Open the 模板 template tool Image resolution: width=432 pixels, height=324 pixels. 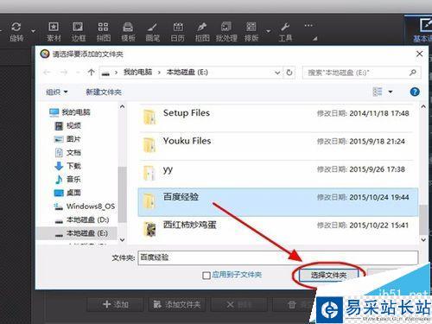[x=128, y=32]
